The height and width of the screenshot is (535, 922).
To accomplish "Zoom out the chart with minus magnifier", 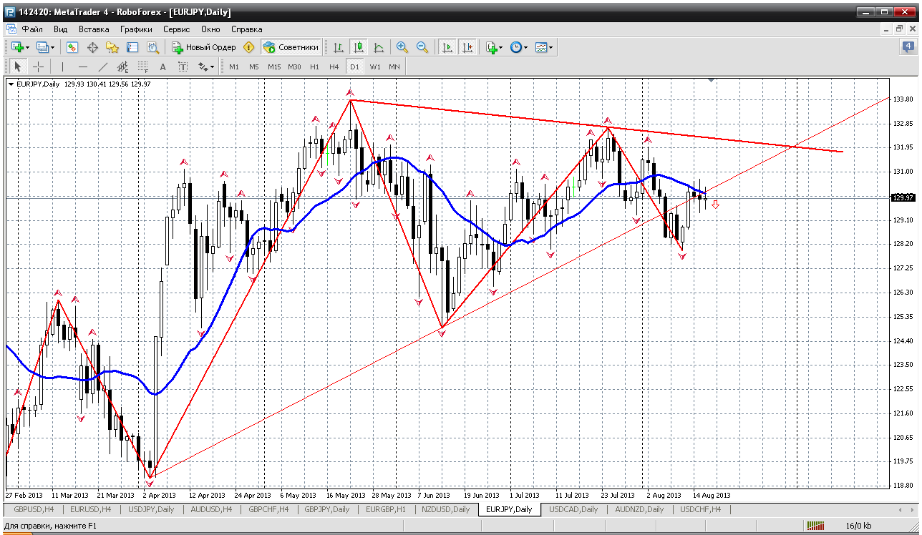I will pos(422,47).
